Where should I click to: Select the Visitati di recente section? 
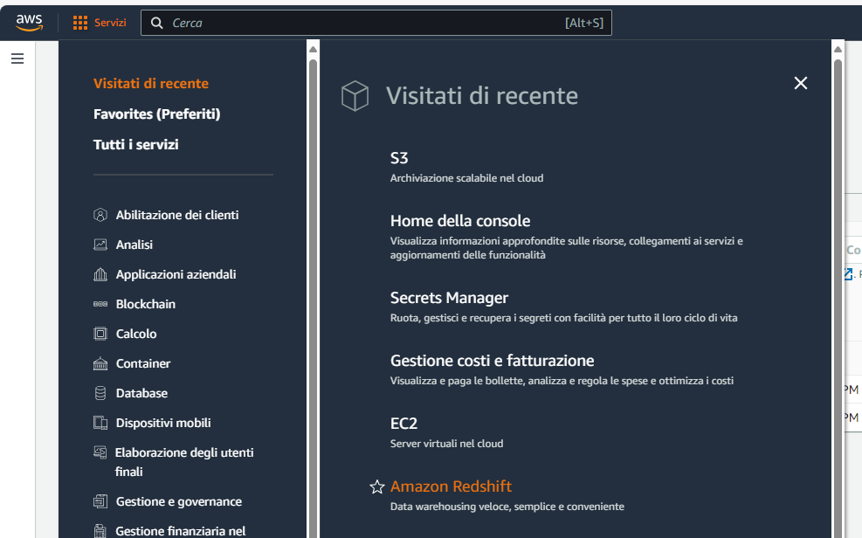(151, 84)
